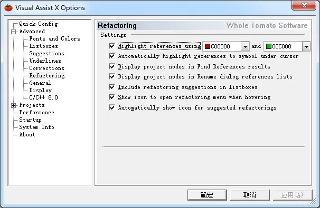Close the Visual Assist X Options dialog
This screenshot has width=320, height=208.
click(304, 5)
